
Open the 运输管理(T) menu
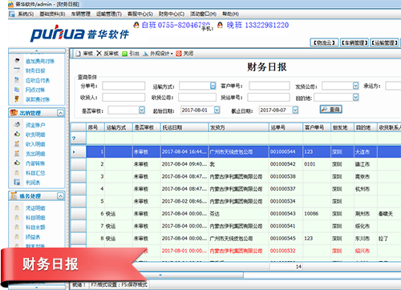[x=109, y=14]
